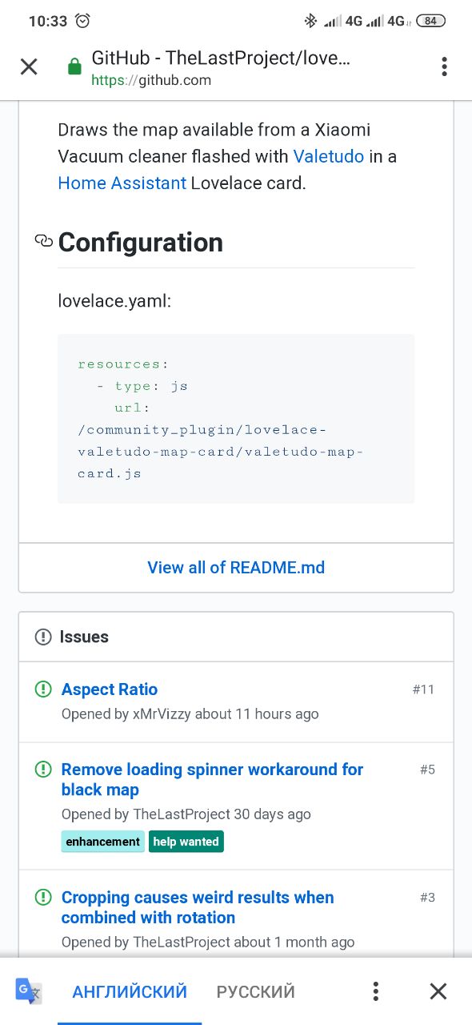Tap issue number #11
The width and height of the screenshot is (472, 1025).
pos(424,689)
